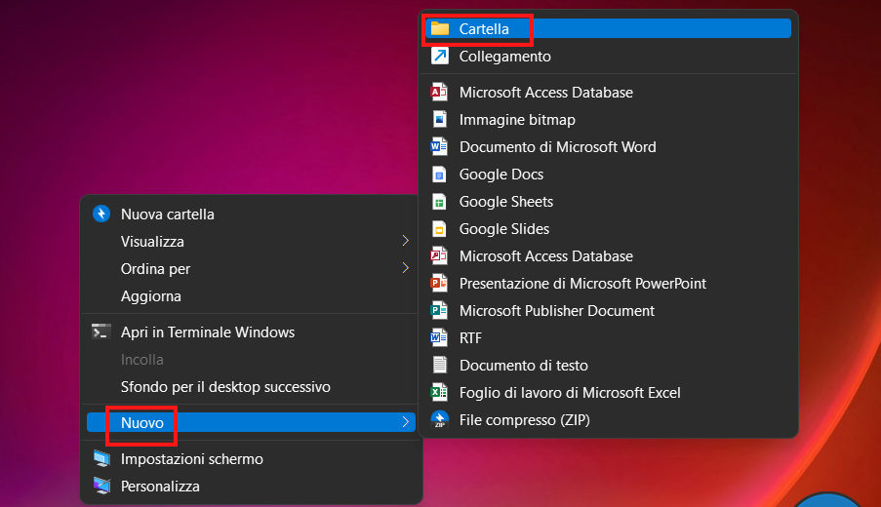Expand the Nuovo submenu chevron
Screen dimensions: 881x507
(x=405, y=422)
